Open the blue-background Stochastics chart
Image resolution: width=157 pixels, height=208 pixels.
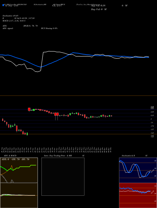[x=138, y=170]
